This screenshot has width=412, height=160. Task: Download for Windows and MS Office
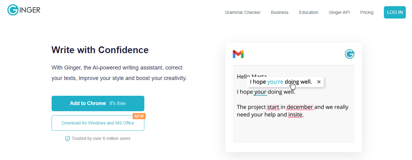98,123
